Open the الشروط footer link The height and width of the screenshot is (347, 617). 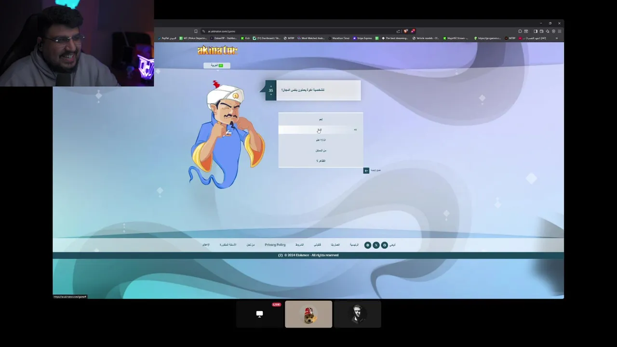point(299,245)
